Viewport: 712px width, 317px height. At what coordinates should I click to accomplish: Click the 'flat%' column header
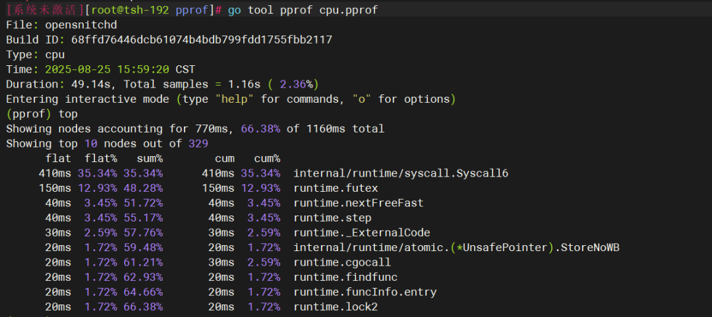101,158
